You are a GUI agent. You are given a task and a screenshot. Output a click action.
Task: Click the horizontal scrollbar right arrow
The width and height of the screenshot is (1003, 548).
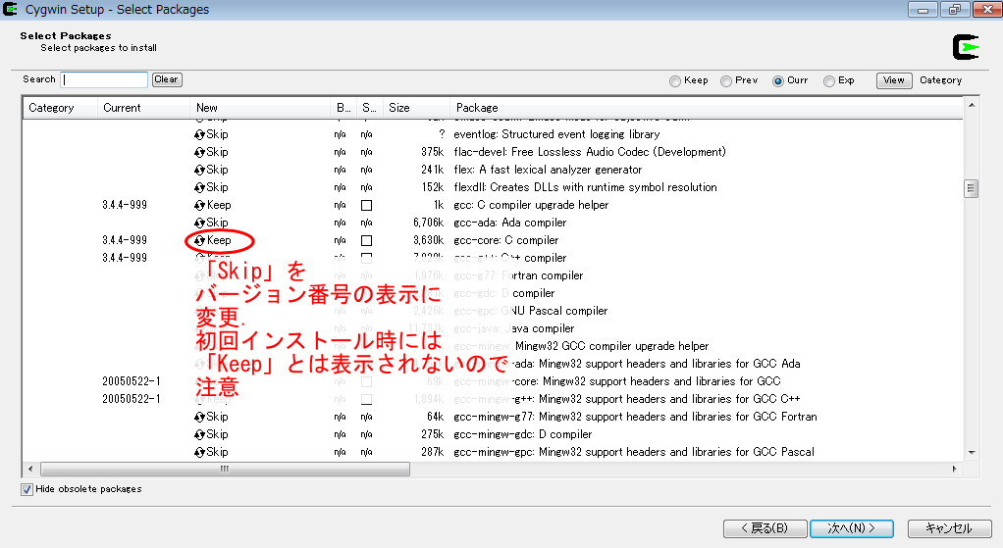coord(954,470)
